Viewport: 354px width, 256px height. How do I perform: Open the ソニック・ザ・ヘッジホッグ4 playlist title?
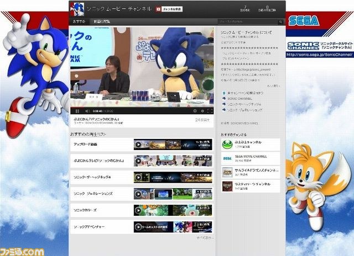click(92, 177)
